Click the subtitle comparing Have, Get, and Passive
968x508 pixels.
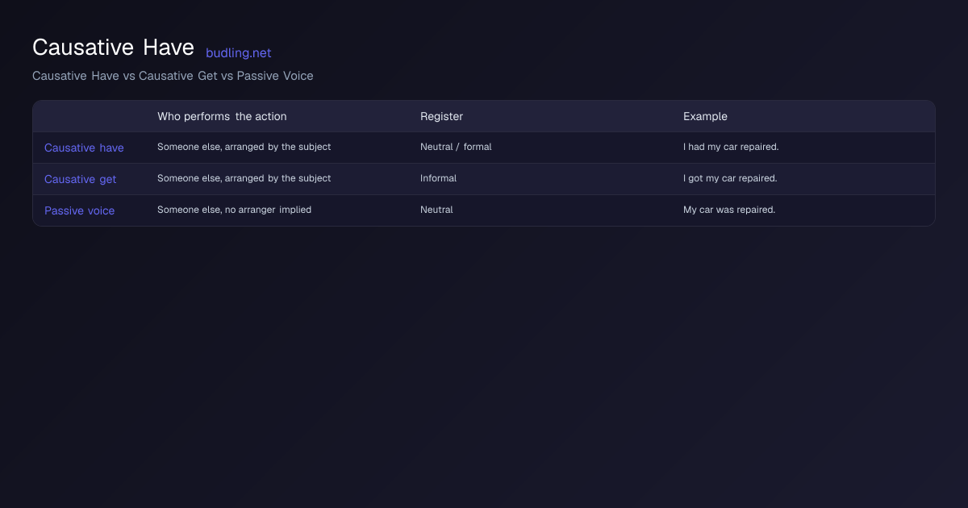click(x=173, y=76)
